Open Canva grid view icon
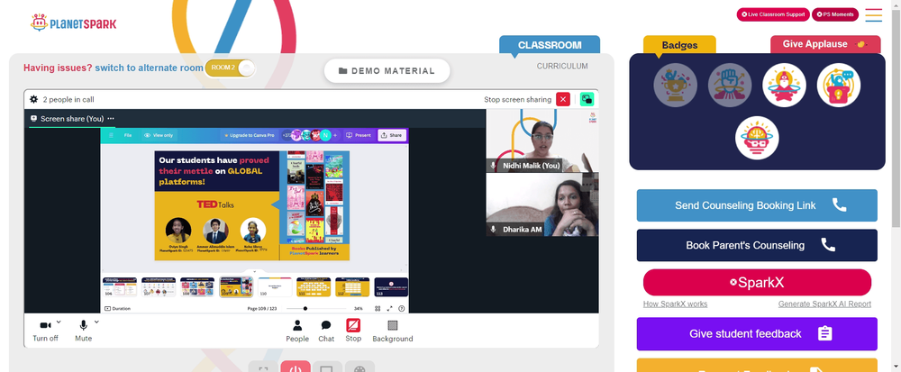901x372 pixels. (378, 308)
